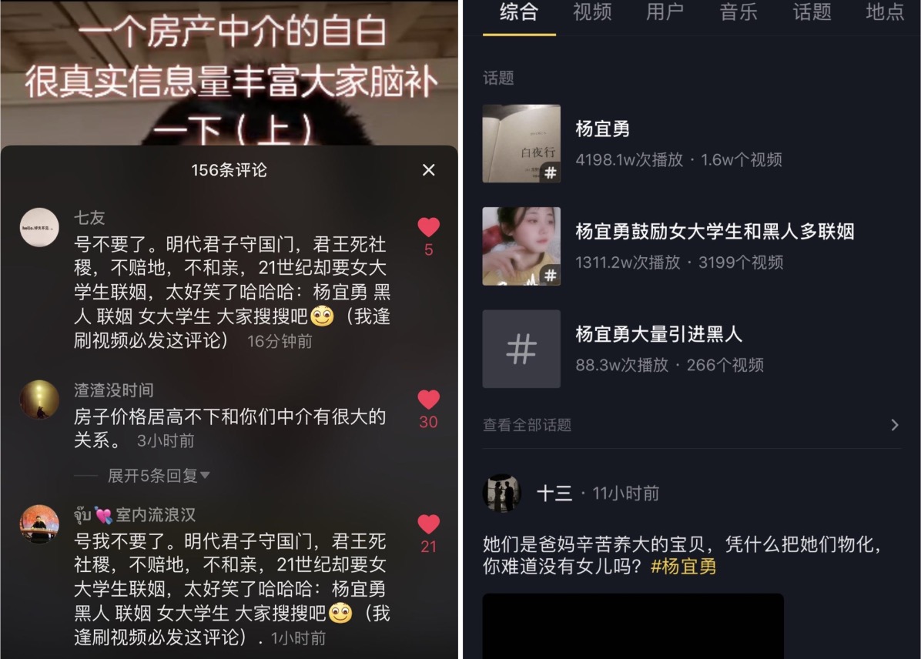The height and width of the screenshot is (659, 921).
Task: Tap the #杨宜勇 hashtag in 十三's post
Action: tap(684, 566)
